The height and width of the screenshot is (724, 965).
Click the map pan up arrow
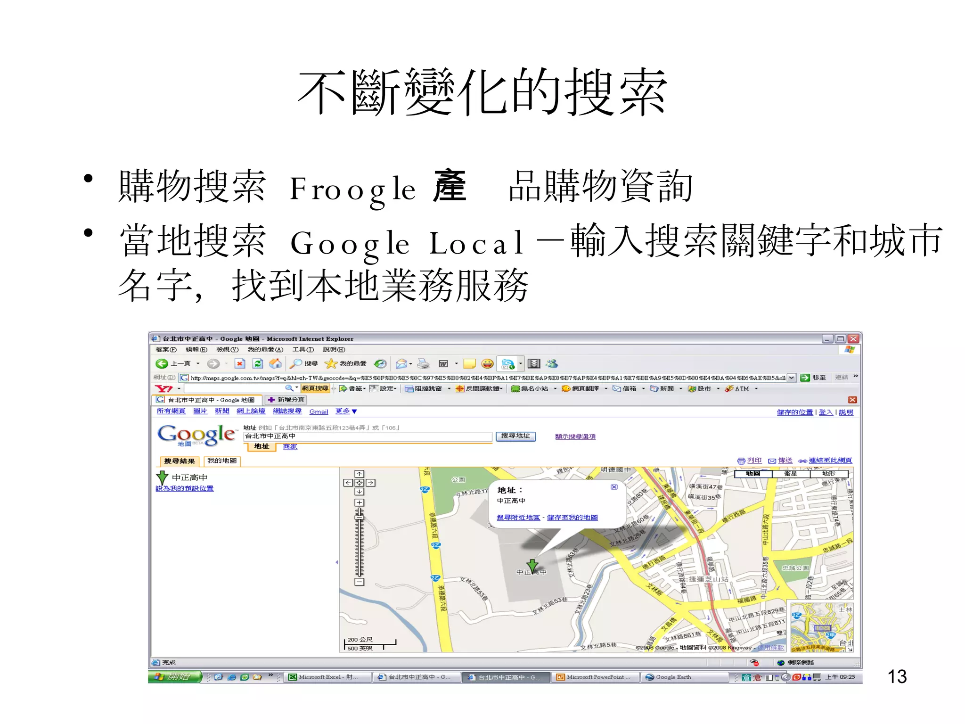pos(360,474)
